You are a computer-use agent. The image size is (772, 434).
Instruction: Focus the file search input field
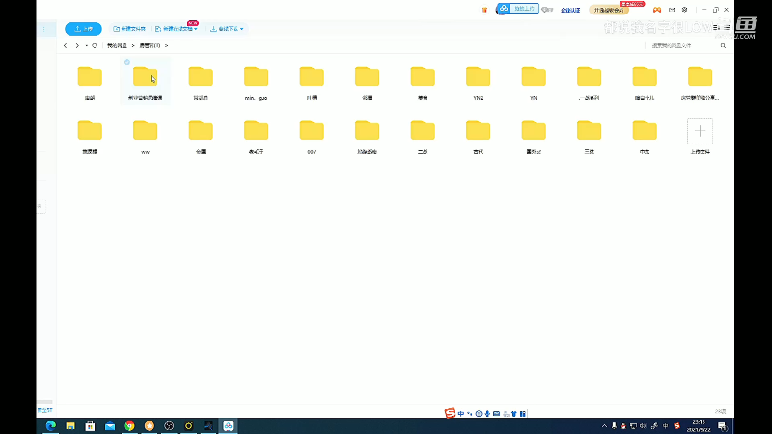[682, 45]
